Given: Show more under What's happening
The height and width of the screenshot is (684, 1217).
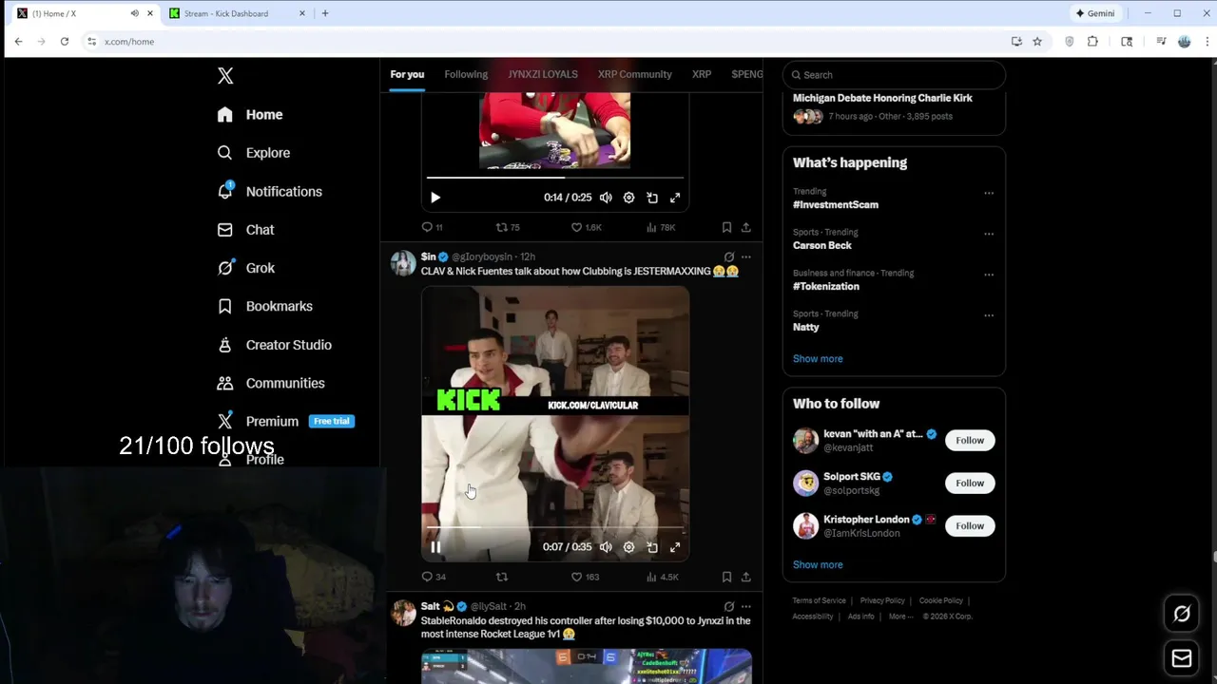Looking at the screenshot, I should click(x=818, y=359).
